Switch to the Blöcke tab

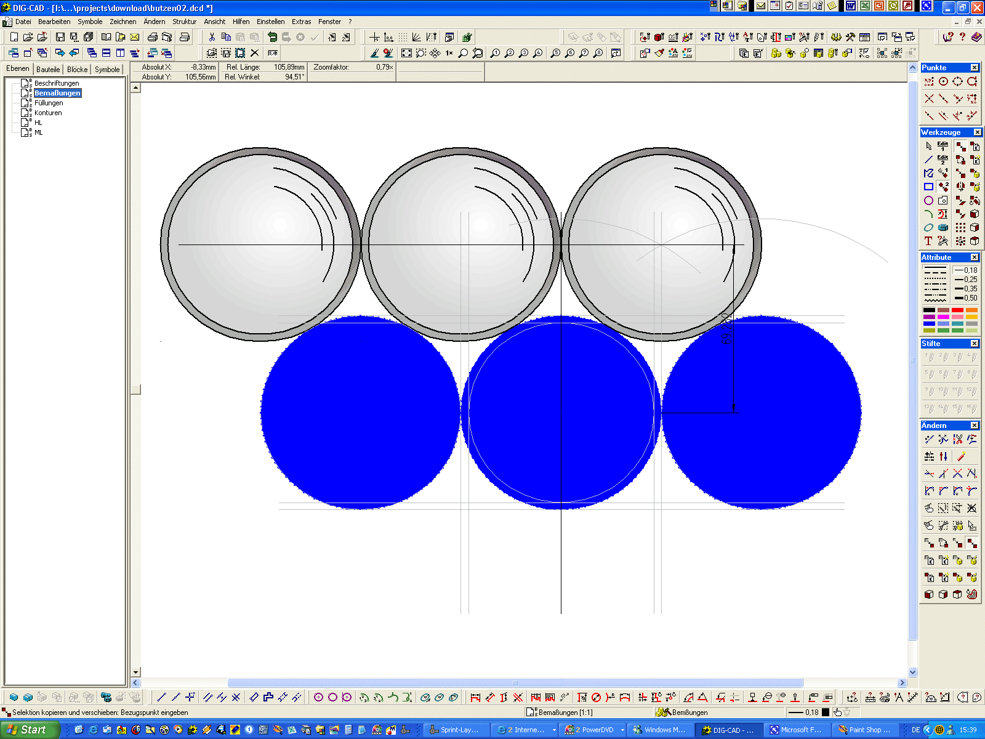78,70
